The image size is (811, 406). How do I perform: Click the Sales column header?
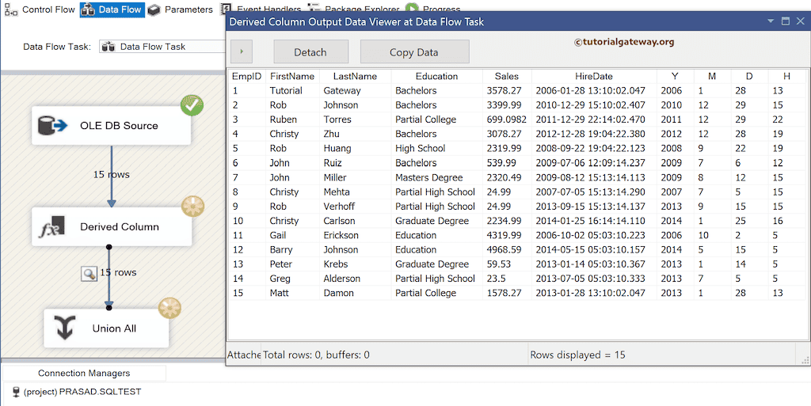(x=506, y=76)
